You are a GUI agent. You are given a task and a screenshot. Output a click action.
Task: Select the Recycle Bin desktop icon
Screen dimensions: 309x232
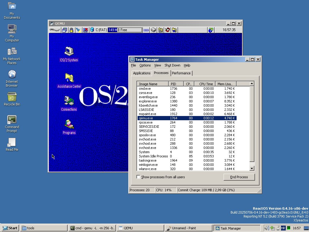tap(12, 99)
